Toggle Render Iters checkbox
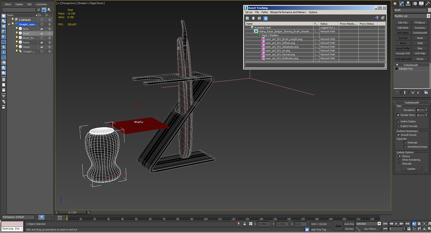Viewport: 431px width, 233px height. pyautogui.click(x=398, y=115)
